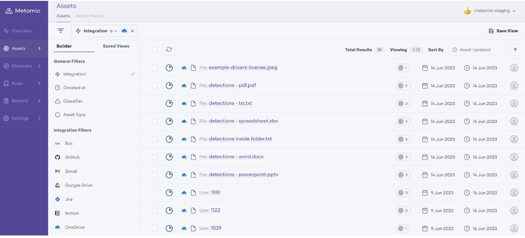
Task: Open the User: 1122 asset
Action: pyautogui.click(x=210, y=210)
